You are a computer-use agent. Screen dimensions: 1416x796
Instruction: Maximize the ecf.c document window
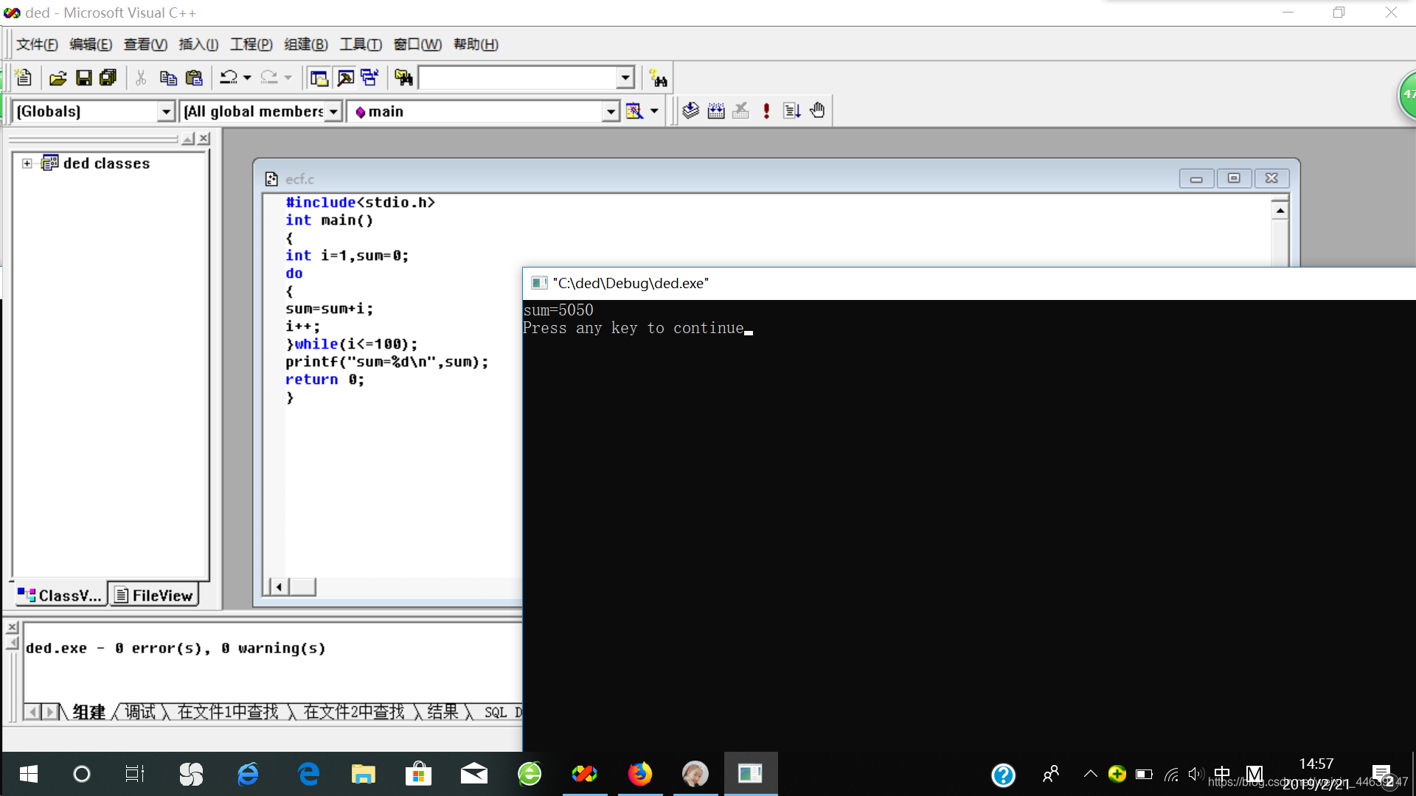point(1234,178)
